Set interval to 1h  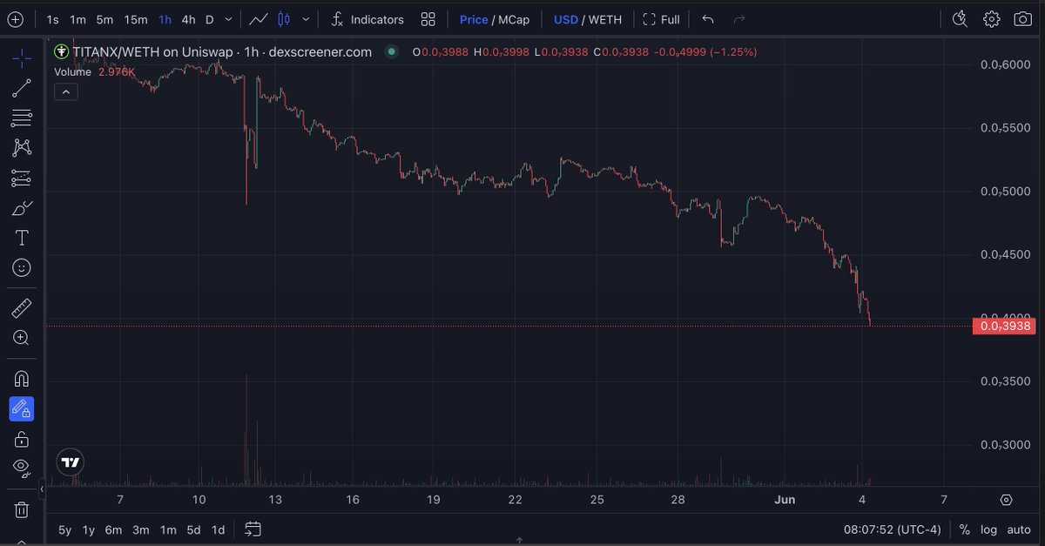pyautogui.click(x=165, y=19)
